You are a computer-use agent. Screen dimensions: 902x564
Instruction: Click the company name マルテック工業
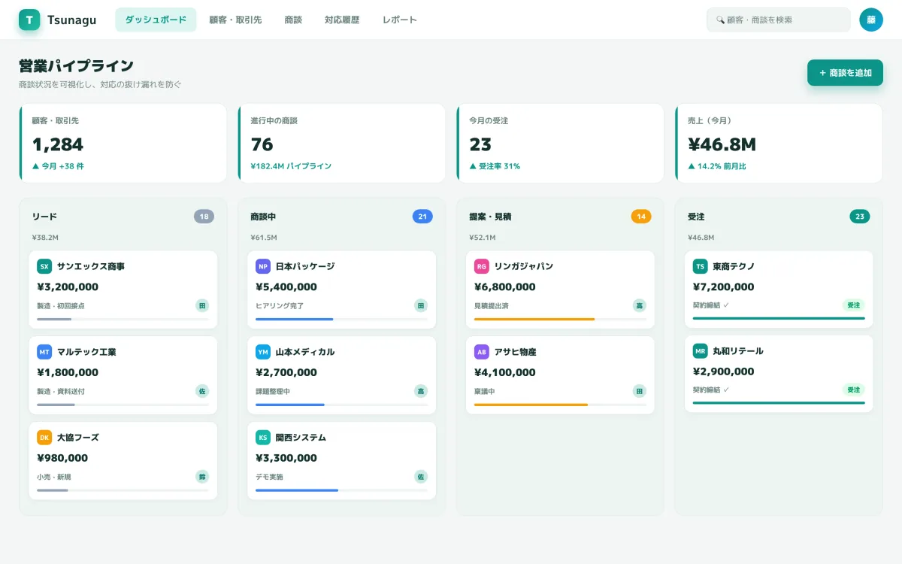click(x=86, y=352)
